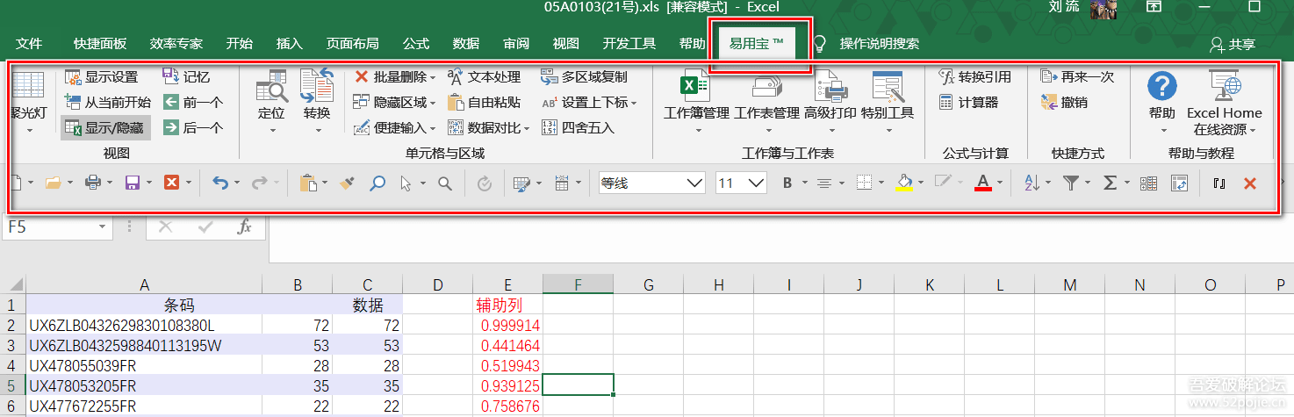Screen dimensions: 1294x417
Task: Click the text alignment icon
Action: point(824,183)
